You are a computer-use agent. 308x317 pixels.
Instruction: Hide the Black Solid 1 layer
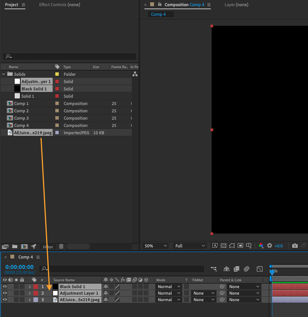(x=5, y=287)
